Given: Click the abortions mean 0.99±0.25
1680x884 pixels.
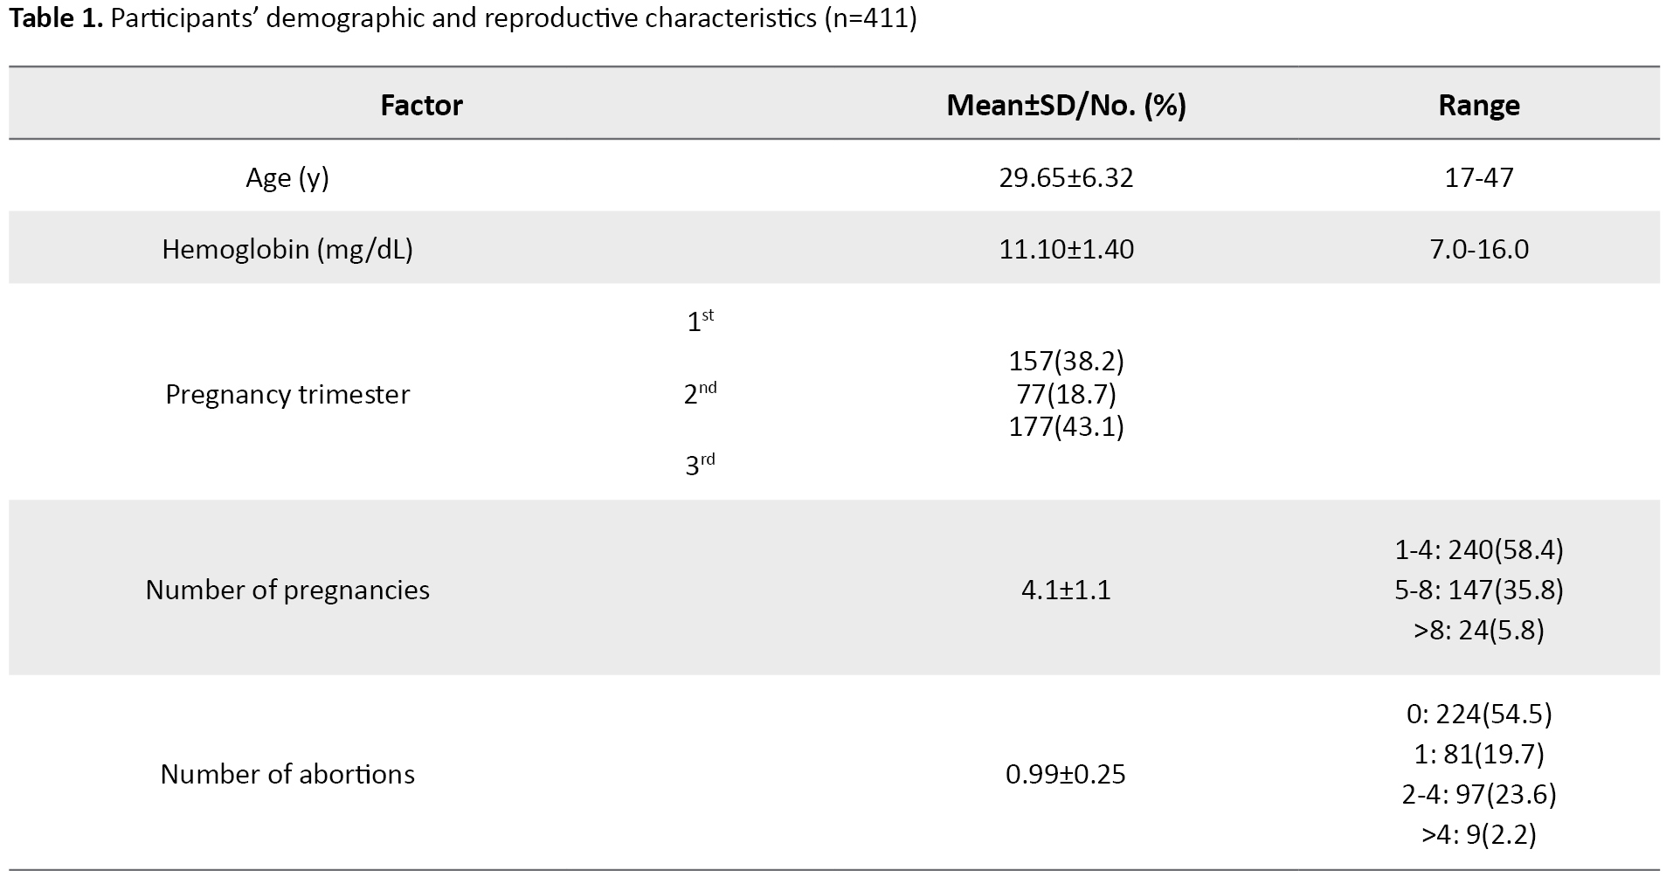Looking at the screenshot, I should [x=1066, y=775].
